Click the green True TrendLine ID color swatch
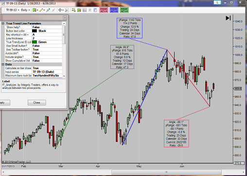The height and width of the screenshot is (176, 247). click(x=35, y=42)
